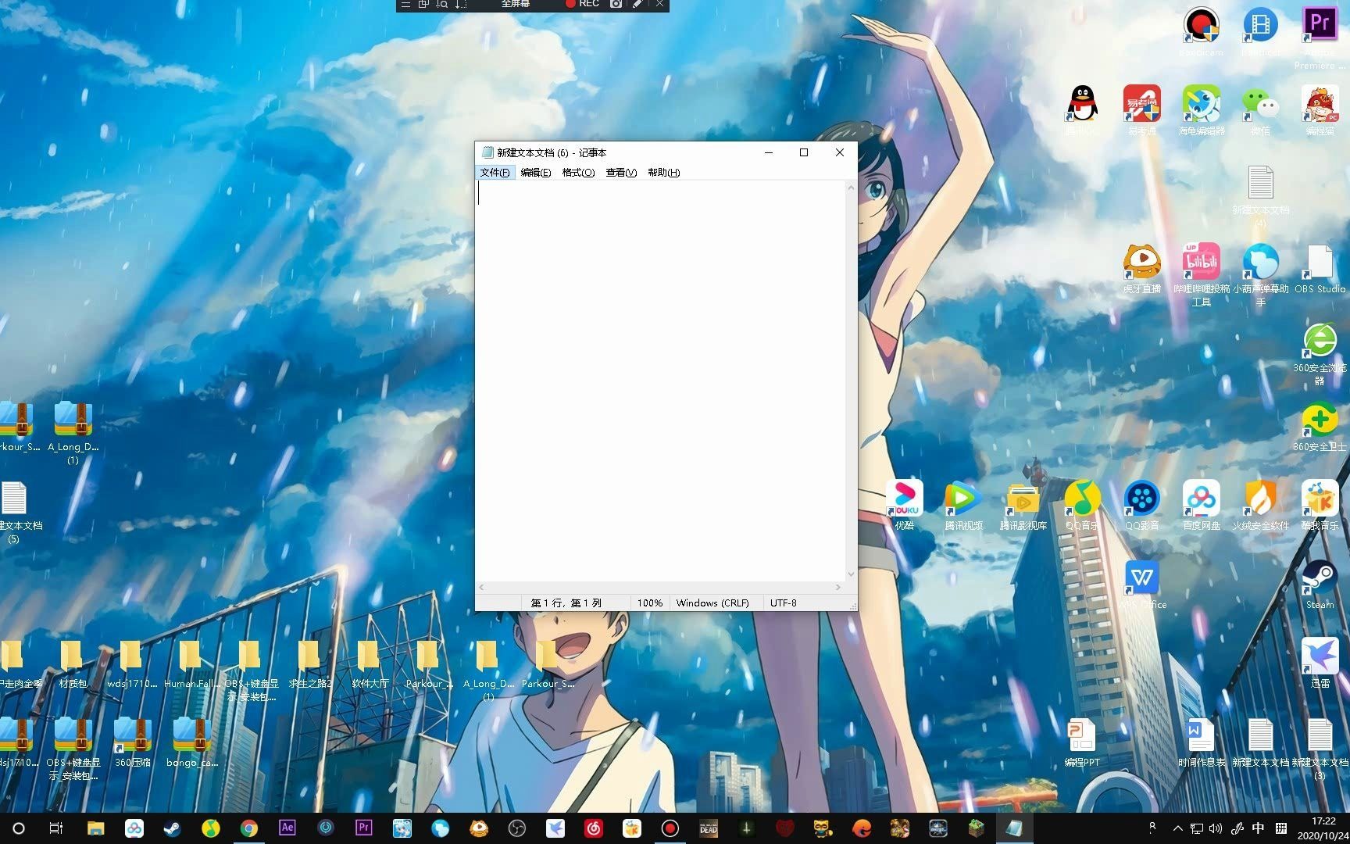Image resolution: width=1350 pixels, height=844 pixels.
Task: Open the Adobe Premiere desktop shortcut
Action: click(x=1320, y=37)
